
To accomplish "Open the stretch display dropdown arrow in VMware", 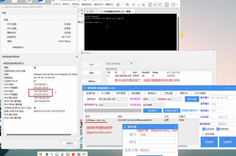I will [177, 5].
